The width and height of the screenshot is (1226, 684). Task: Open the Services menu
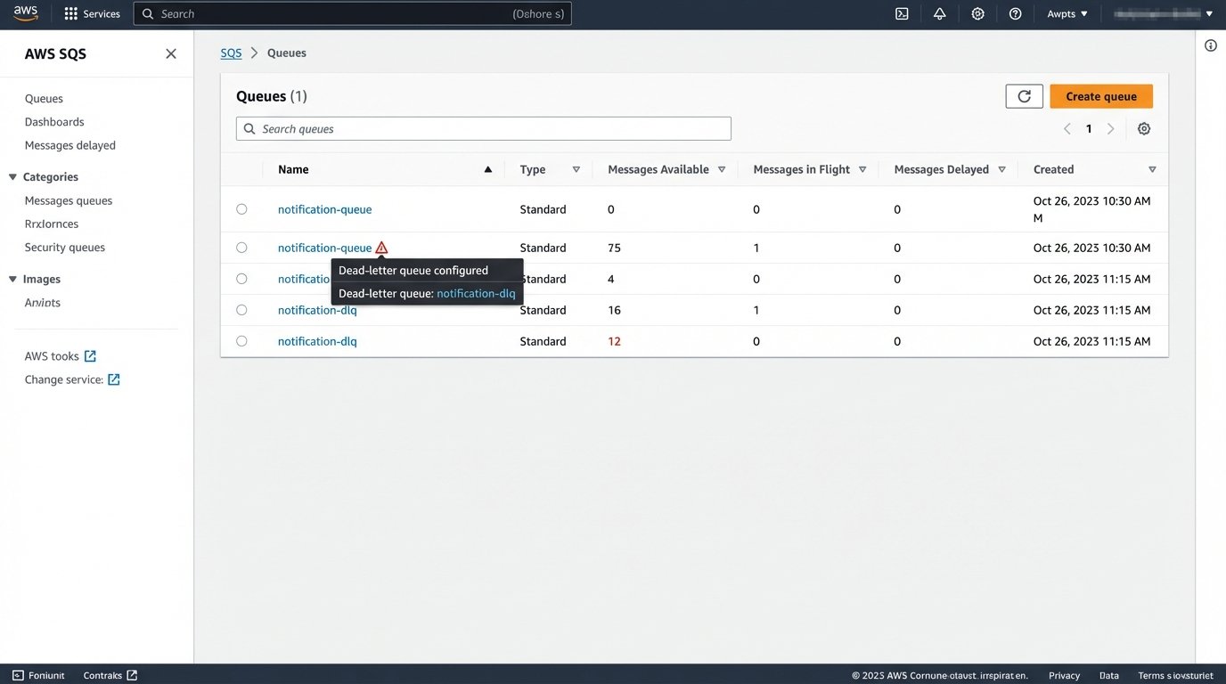pos(92,14)
